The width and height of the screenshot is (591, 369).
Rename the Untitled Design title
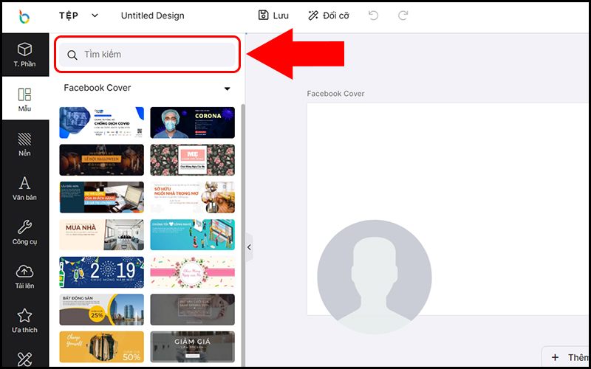(153, 15)
